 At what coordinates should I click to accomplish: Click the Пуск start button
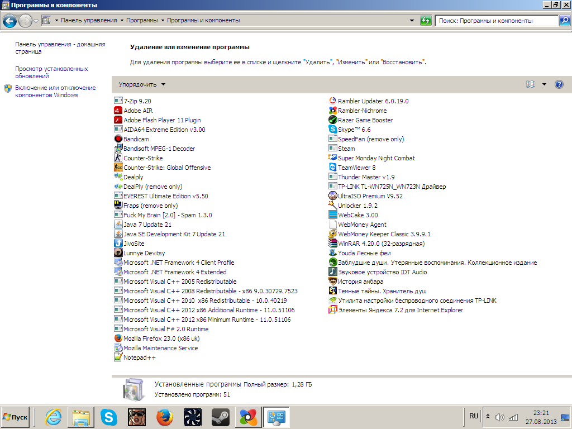(15, 417)
